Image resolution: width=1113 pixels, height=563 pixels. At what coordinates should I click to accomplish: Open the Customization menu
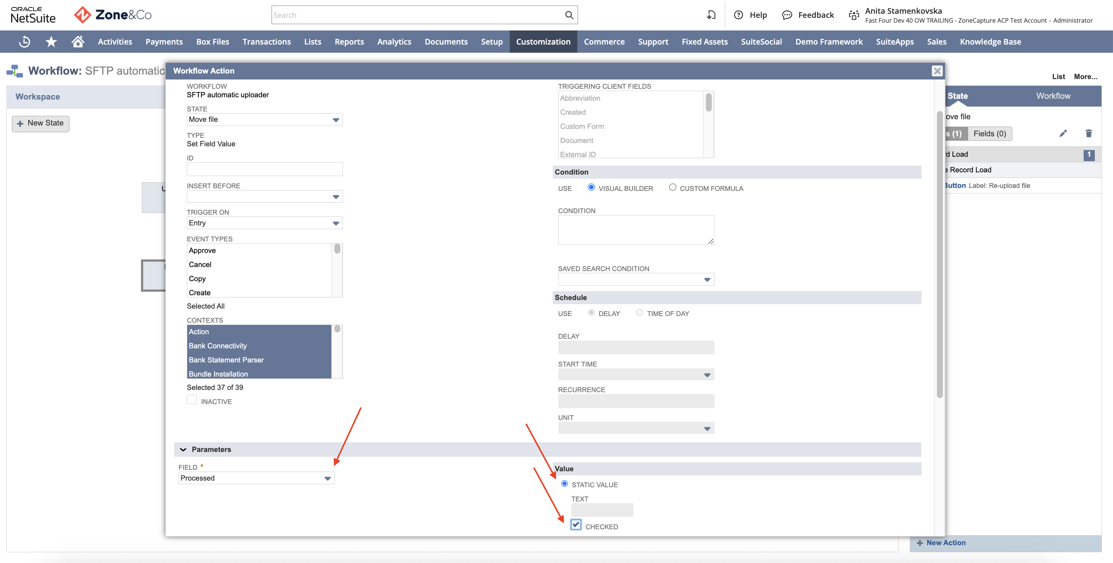[543, 42]
